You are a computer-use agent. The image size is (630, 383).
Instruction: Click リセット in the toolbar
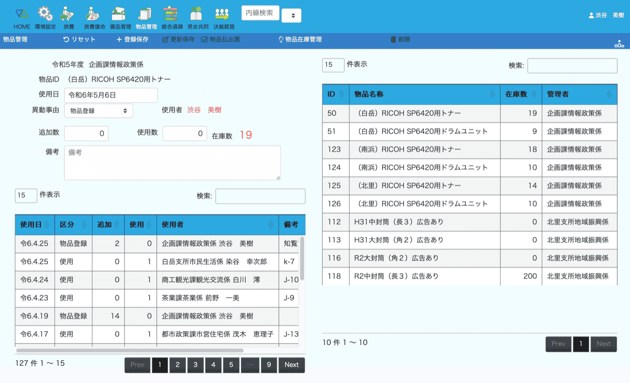tap(79, 39)
